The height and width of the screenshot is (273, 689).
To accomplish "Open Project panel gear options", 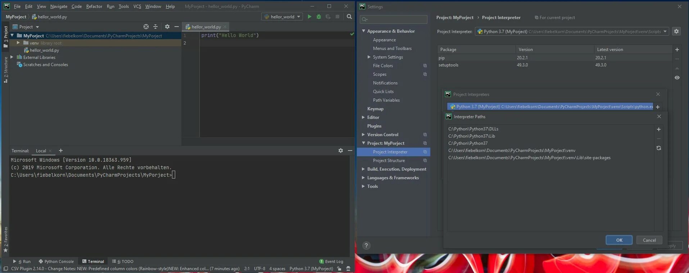I will coord(167,27).
